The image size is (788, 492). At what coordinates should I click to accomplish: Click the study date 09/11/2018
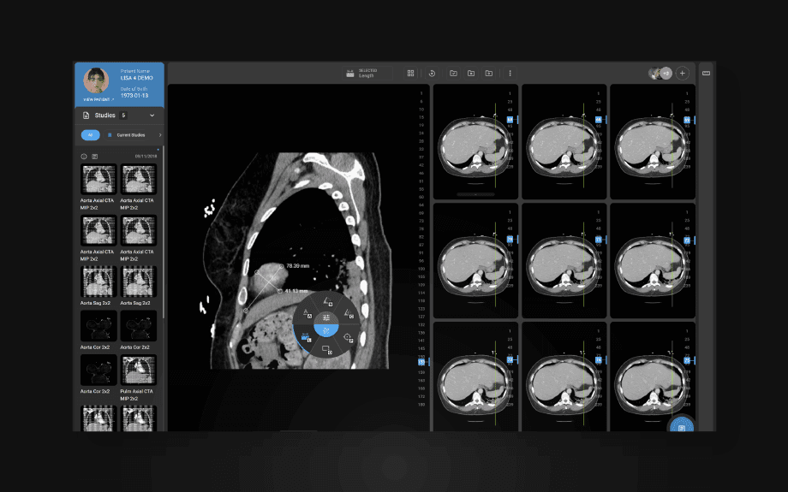(146, 157)
